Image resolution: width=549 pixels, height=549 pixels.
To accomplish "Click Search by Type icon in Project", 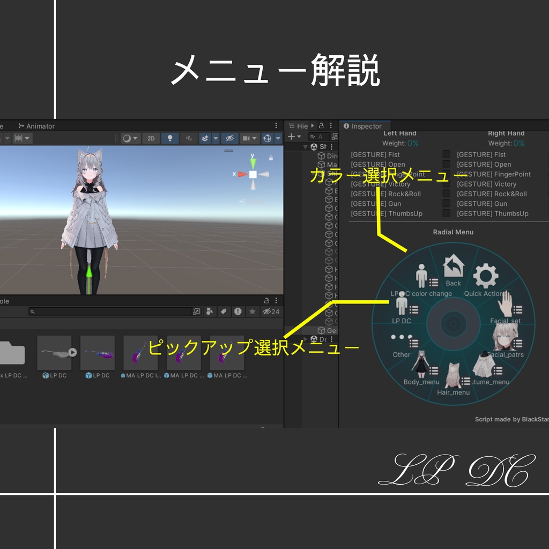I will pos(210,311).
